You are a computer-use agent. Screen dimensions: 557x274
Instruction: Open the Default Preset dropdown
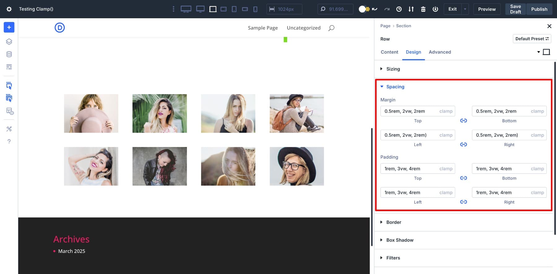click(x=532, y=39)
